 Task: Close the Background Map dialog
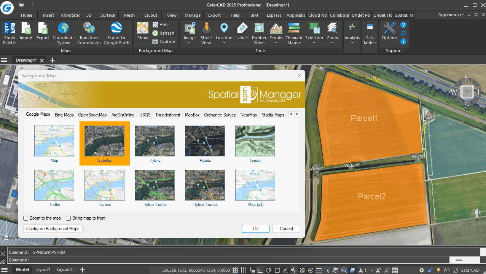click(x=300, y=76)
